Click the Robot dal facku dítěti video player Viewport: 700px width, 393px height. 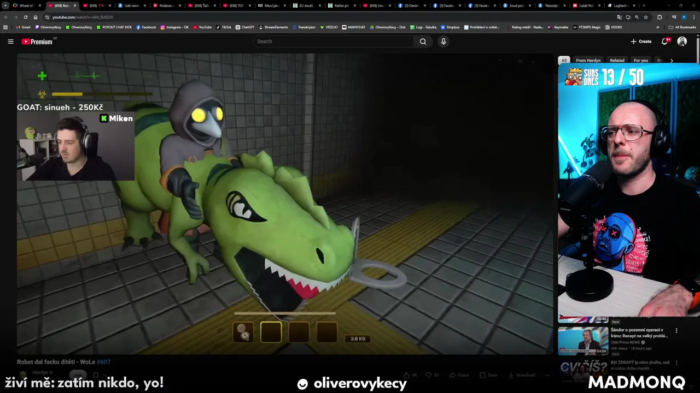coord(284,204)
